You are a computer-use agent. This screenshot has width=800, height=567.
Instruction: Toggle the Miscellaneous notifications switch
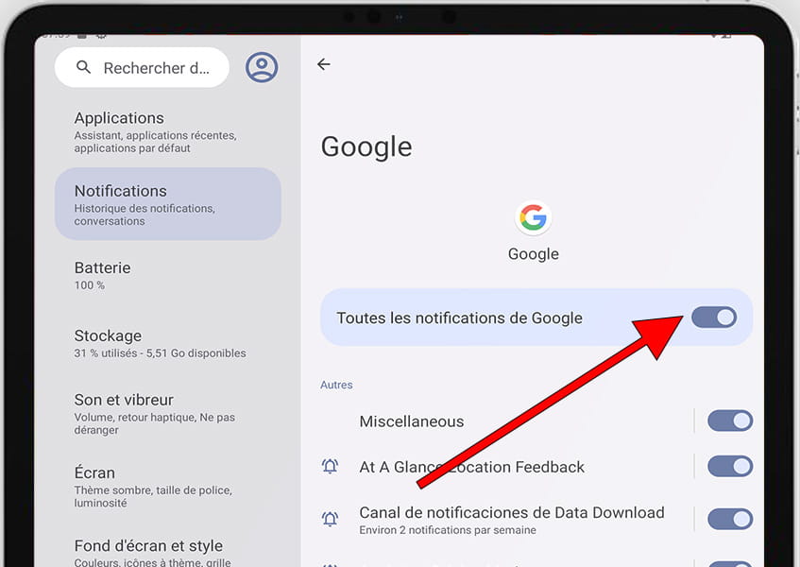730,421
